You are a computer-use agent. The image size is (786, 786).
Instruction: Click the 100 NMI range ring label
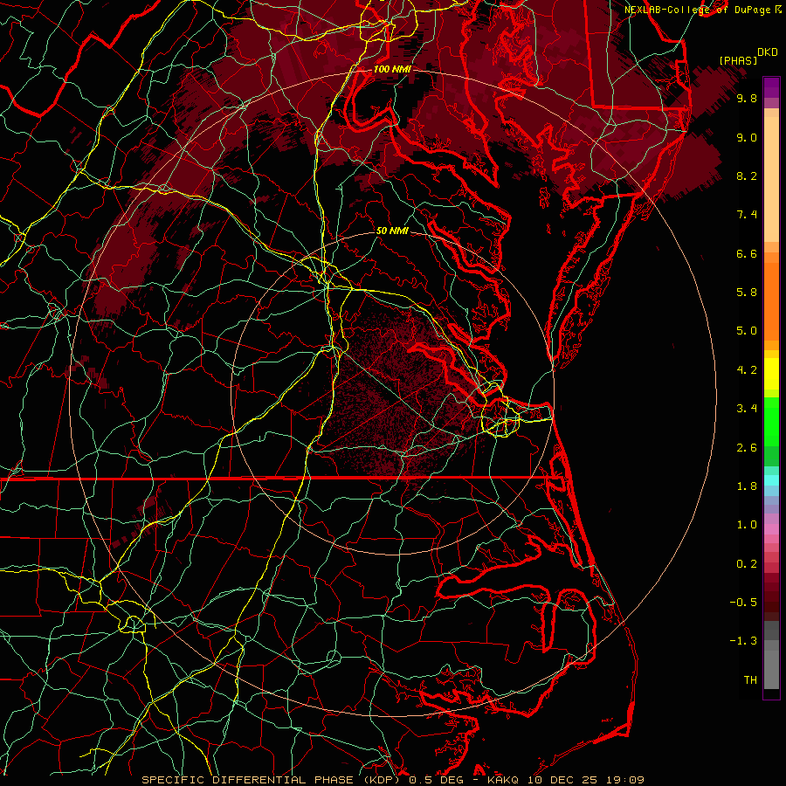(392, 69)
